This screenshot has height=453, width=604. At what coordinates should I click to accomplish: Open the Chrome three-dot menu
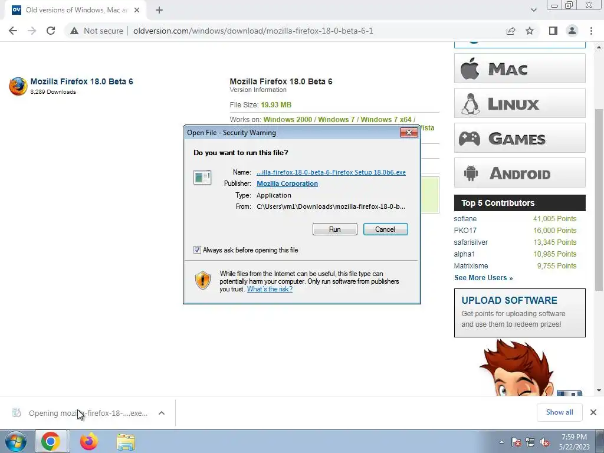(591, 31)
